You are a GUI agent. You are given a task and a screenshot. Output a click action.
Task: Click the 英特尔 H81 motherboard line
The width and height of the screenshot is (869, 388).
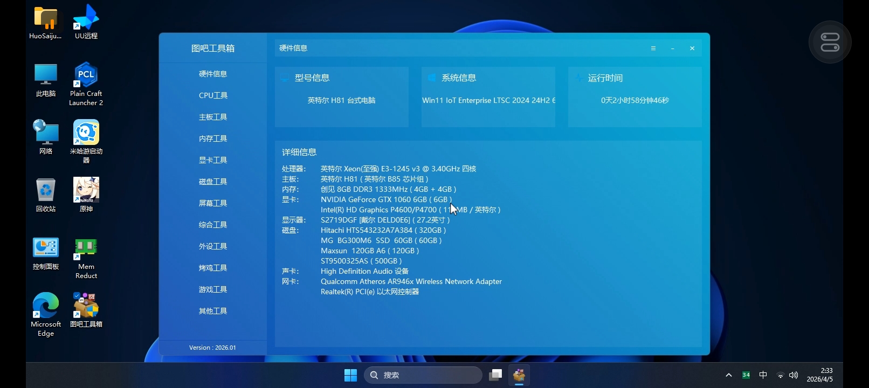pyautogui.click(x=375, y=179)
